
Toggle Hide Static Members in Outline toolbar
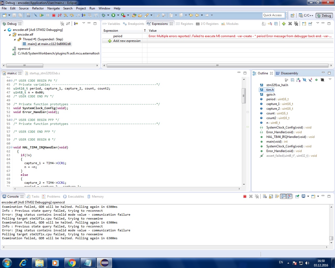click(310, 80)
